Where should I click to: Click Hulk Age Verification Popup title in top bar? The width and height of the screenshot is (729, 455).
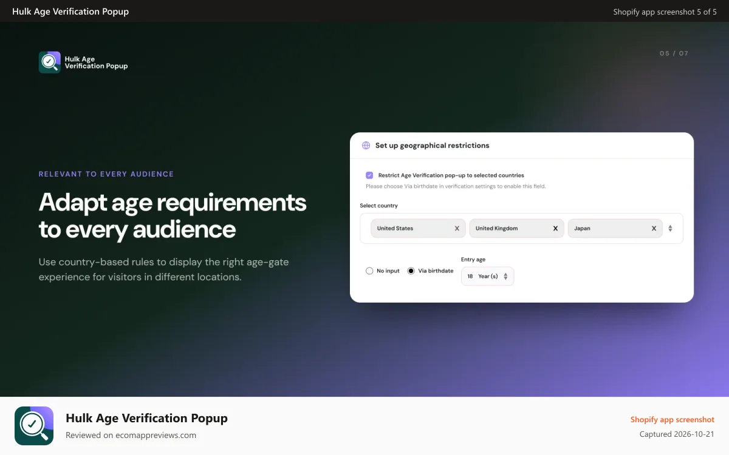pyautogui.click(x=70, y=12)
